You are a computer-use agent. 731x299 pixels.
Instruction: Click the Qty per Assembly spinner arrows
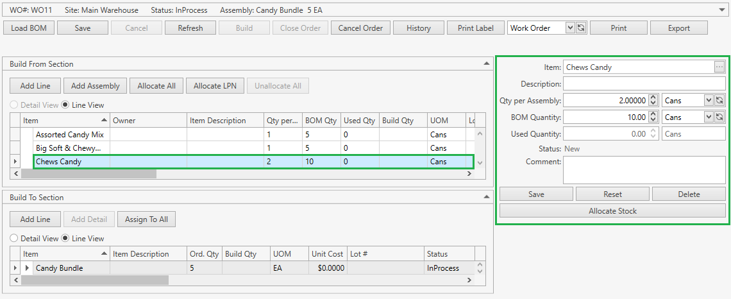click(653, 100)
